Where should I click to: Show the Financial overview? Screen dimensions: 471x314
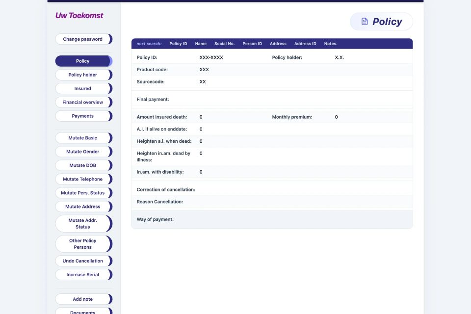[83, 102]
